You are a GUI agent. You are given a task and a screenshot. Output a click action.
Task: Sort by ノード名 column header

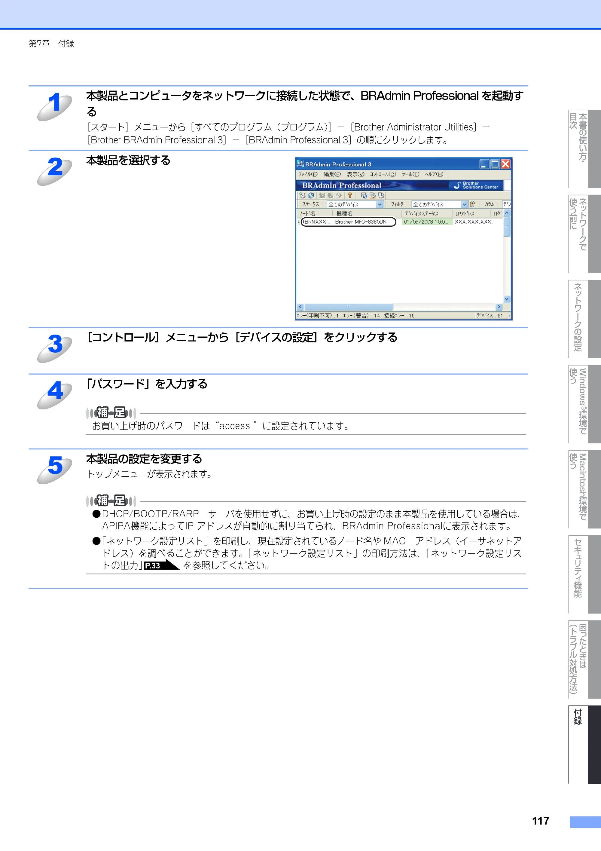click(315, 213)
